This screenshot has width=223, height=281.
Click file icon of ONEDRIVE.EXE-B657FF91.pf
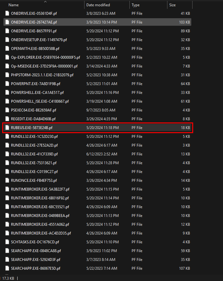pos(7,31)
